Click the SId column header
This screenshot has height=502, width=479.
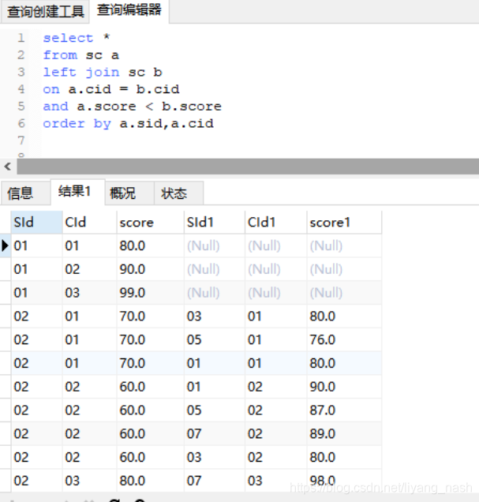point(36,222)
